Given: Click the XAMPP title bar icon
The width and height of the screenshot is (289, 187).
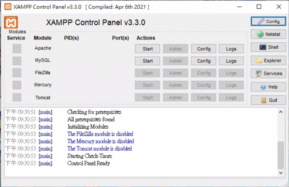Looking at the screenshot, I should [x=8, y=7].
